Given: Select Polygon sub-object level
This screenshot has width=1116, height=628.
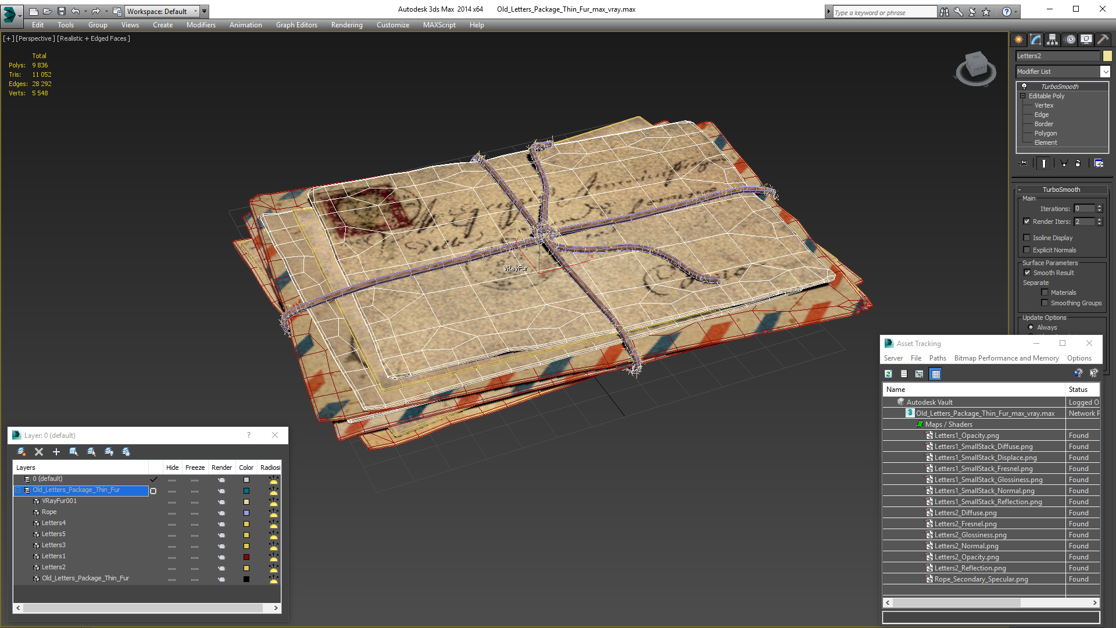Looking at the screenshot, I should click(x=1045, y=133).
